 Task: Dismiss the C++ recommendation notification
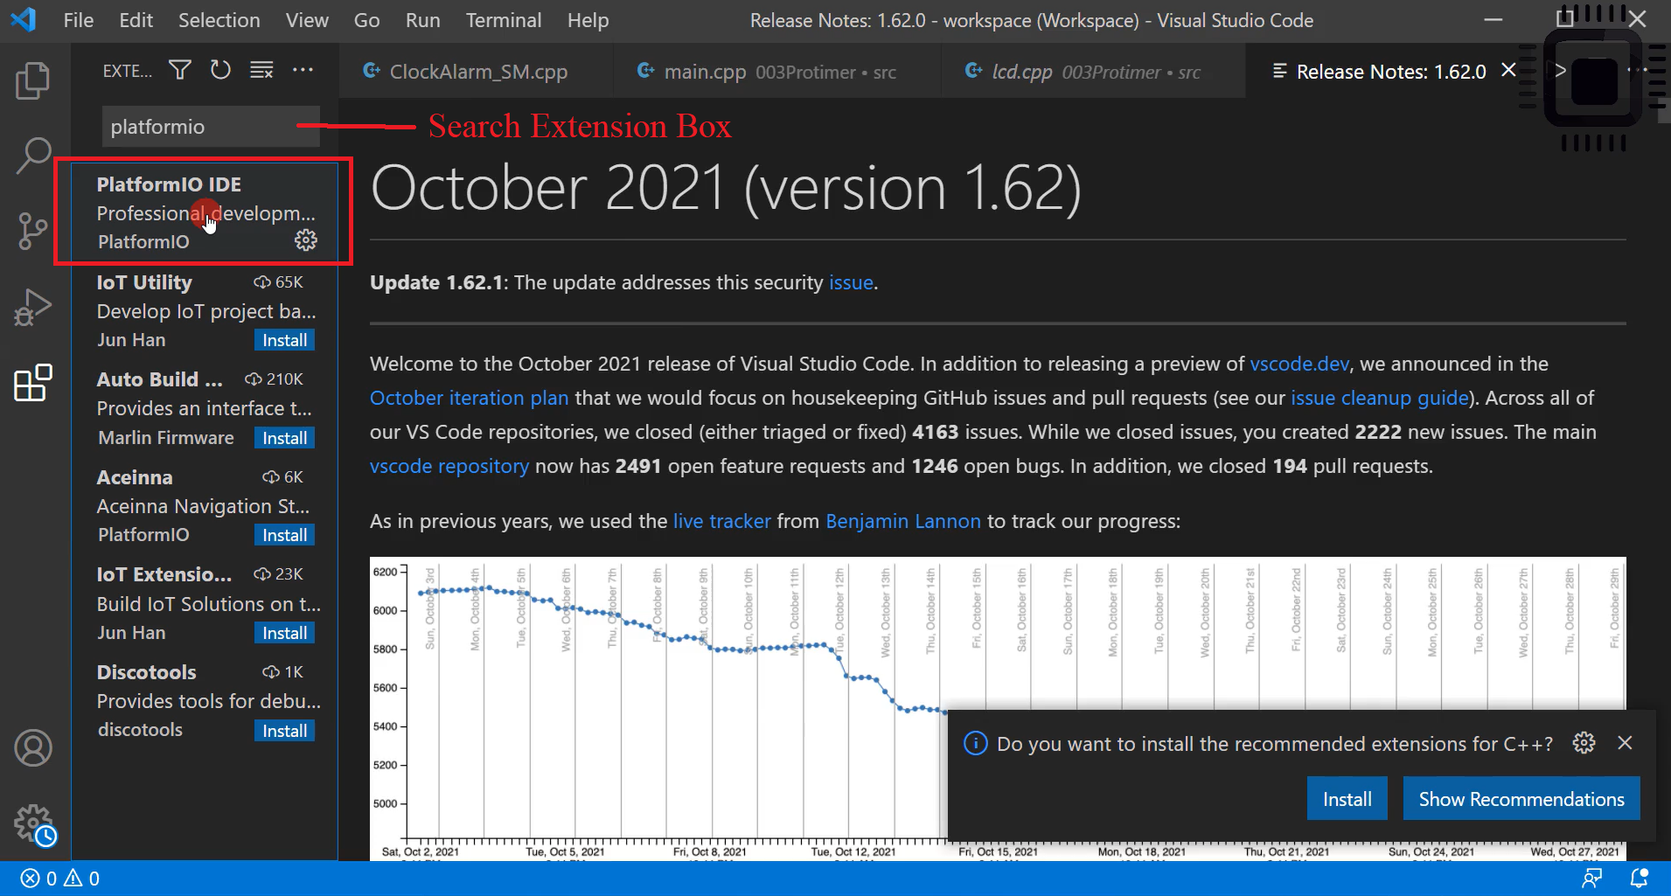(x=1625, y=743)
